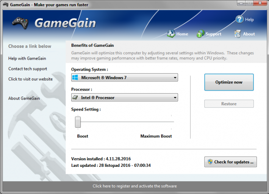Expand Operating System list using its arrow

click(x=175, y=78)
